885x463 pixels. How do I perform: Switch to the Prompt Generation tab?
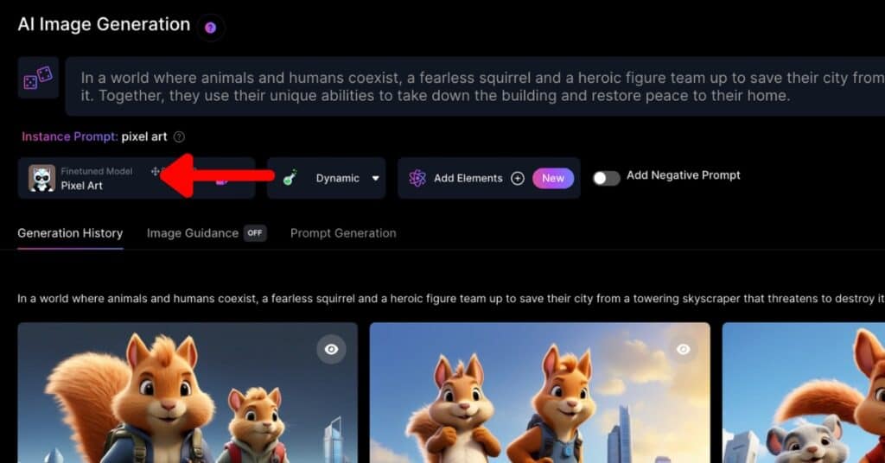(343, 233)
